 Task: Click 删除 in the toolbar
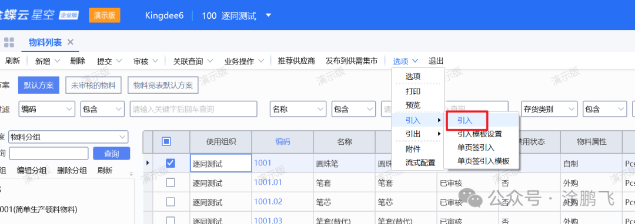[78, 61]
